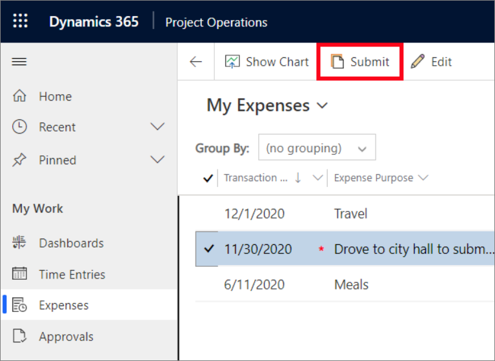Click the Recent clock icon
Screen dimensions: 495x361
(19, 127)
